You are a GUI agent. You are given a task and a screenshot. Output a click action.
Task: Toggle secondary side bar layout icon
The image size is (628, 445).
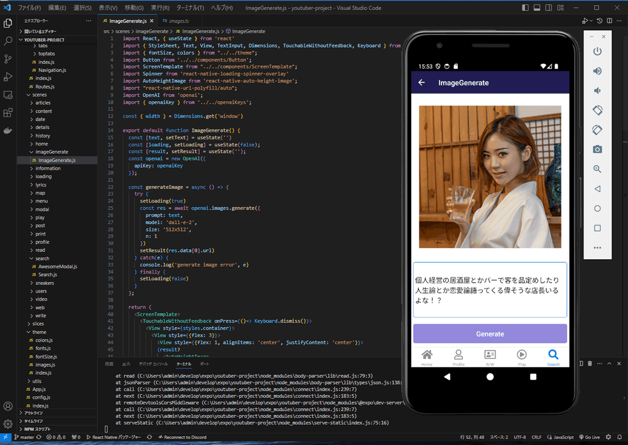click(x=549, y=8)
